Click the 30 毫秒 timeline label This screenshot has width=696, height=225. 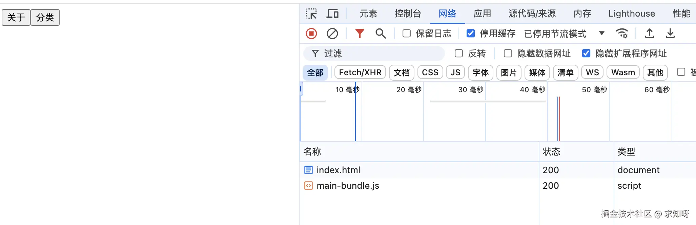(471, 89)
